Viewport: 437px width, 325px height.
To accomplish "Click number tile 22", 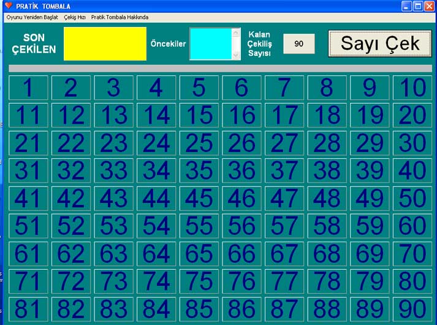I will pos(71,143).
